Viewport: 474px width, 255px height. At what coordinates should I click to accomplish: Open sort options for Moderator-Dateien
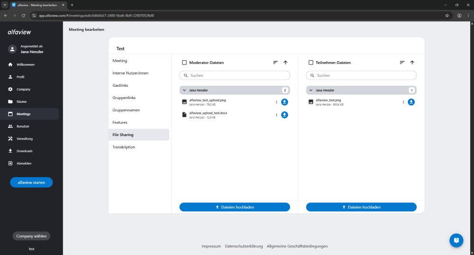(x=275, y=63)
